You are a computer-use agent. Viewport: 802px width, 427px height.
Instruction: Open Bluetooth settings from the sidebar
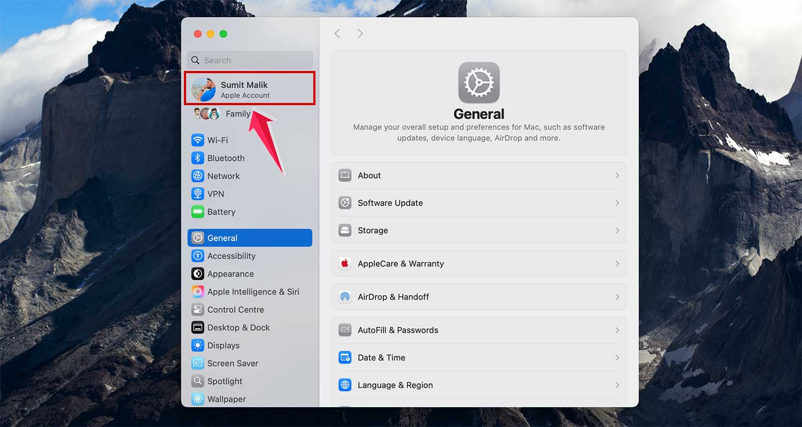pyautogui.click(x=198, y=158)
